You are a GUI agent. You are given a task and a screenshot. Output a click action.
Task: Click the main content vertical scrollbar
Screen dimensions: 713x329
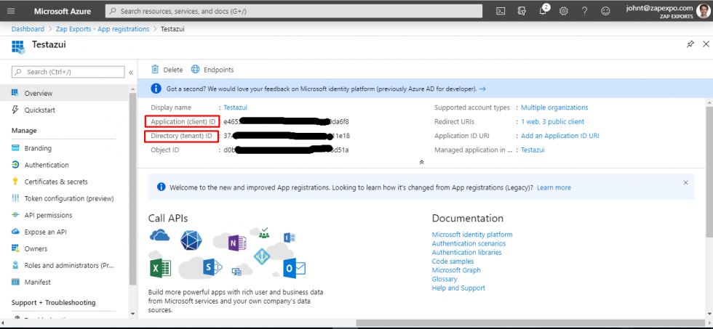[709, 171]
